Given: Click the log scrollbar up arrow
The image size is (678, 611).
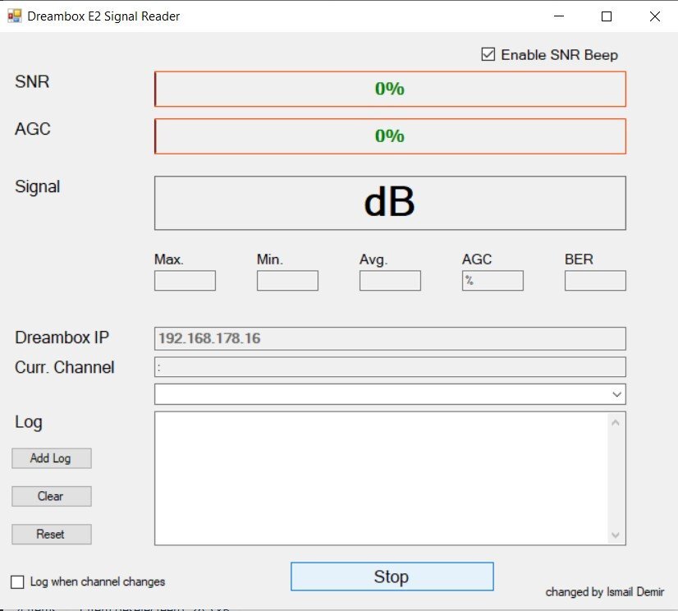Looking at the screenshot, I should click(x=616, y=422).
